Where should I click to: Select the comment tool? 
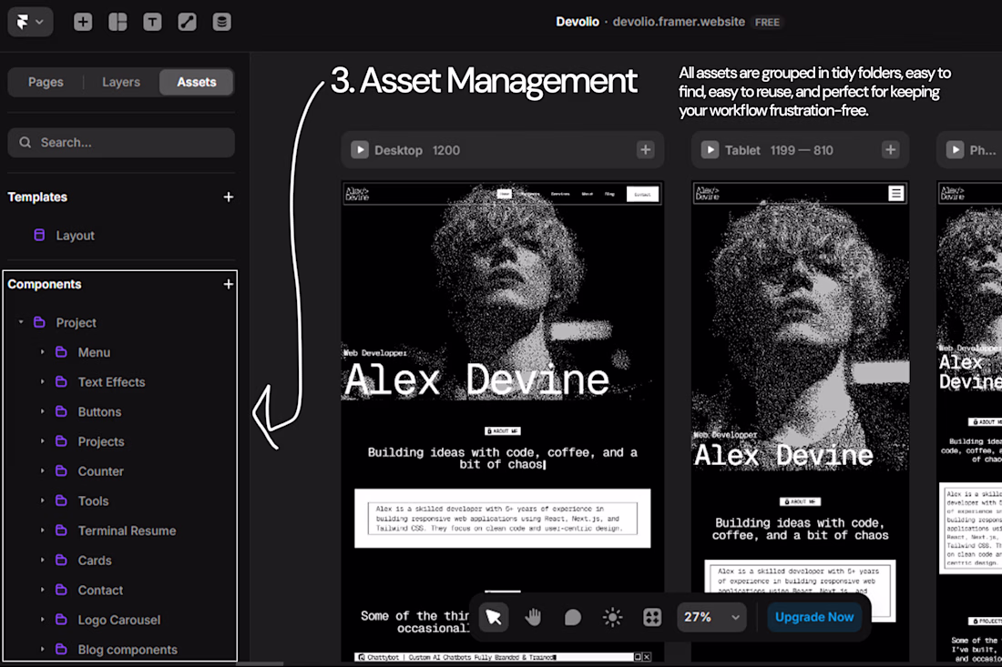pyautogui.click(x=573, y=617)
